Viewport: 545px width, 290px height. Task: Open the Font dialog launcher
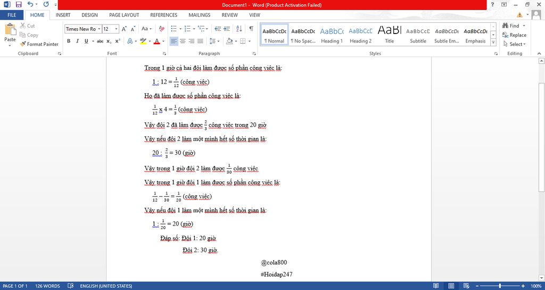pyautogui.click(x=164, y=54)
